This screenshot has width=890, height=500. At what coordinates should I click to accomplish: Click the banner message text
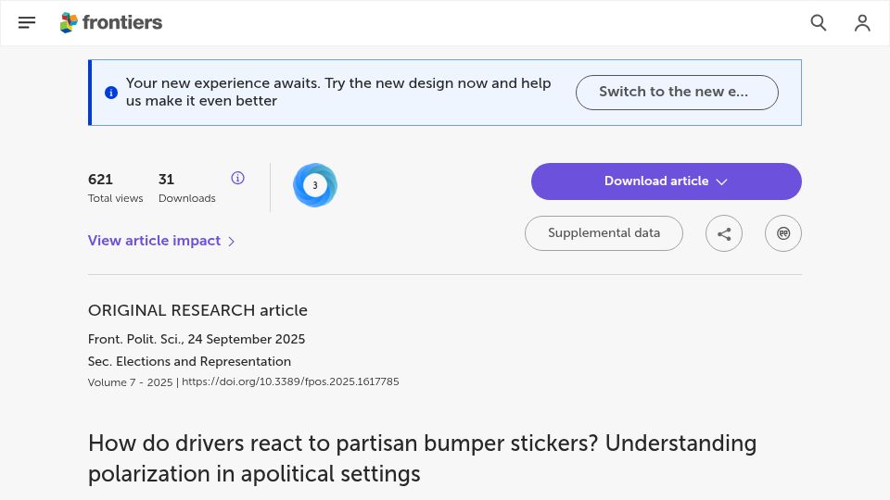(338, 92)
